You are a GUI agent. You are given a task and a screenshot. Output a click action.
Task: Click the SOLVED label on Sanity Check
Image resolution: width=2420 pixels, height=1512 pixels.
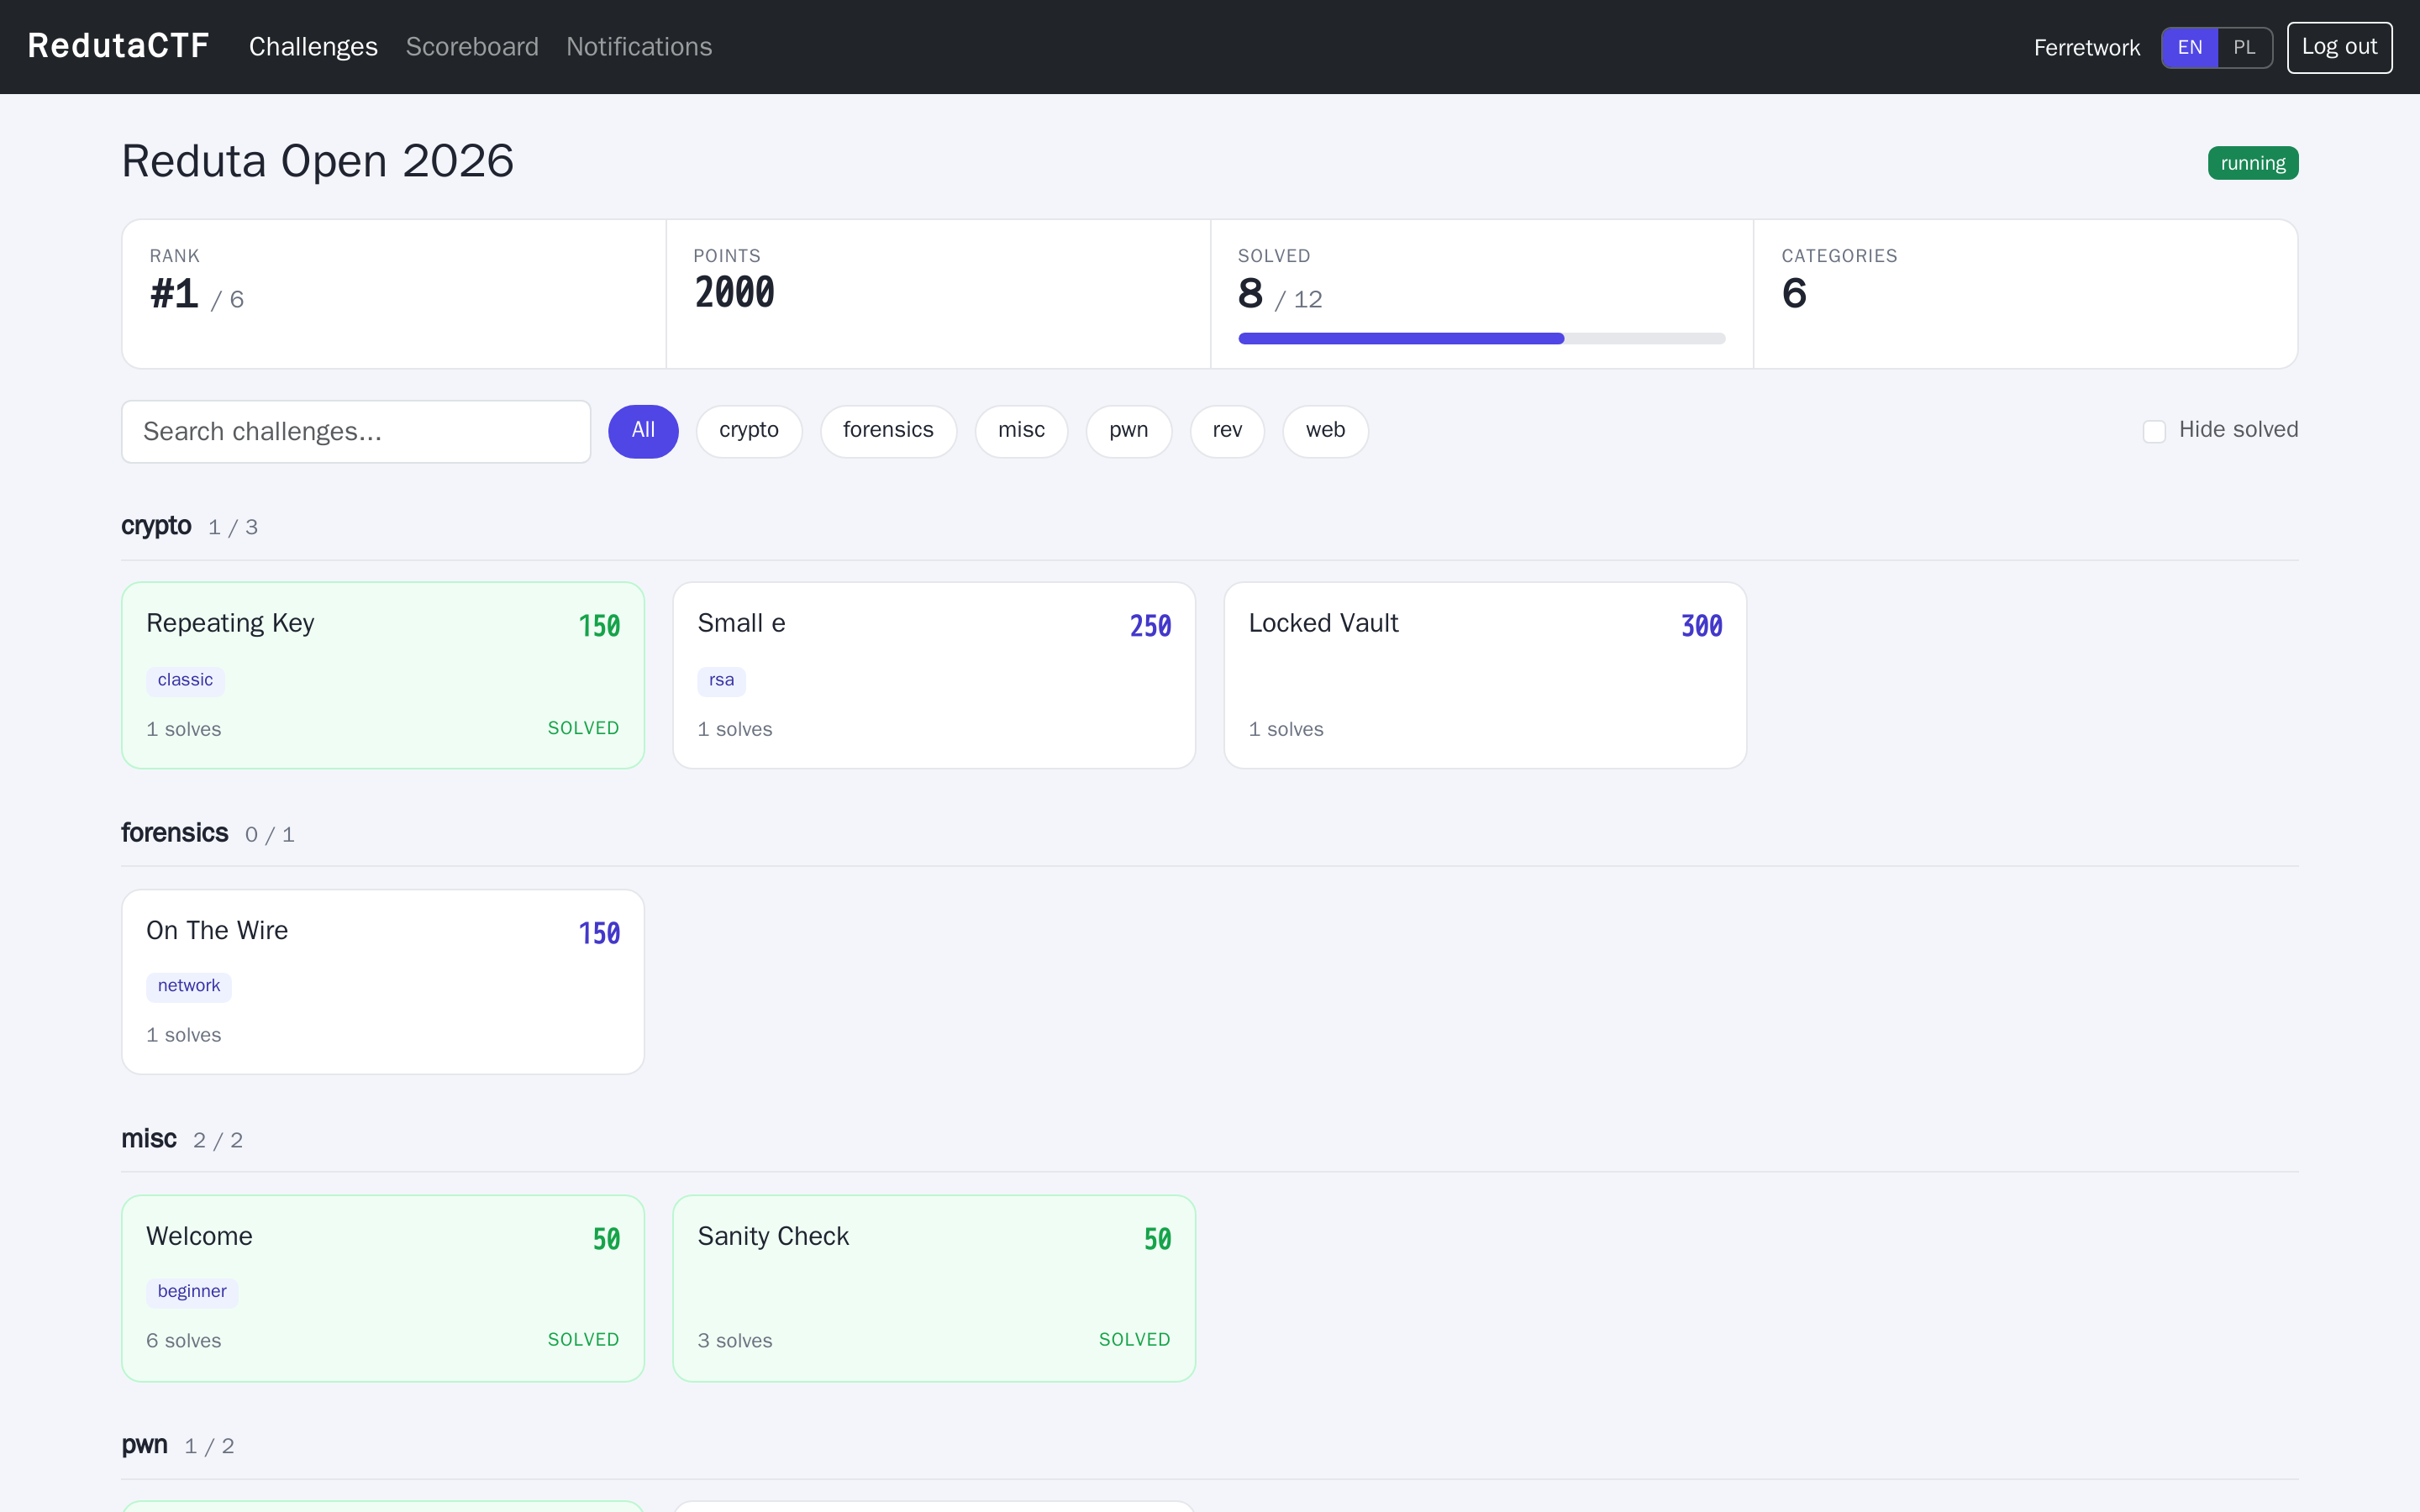pyautogui.click(x=1134, y=1340)
